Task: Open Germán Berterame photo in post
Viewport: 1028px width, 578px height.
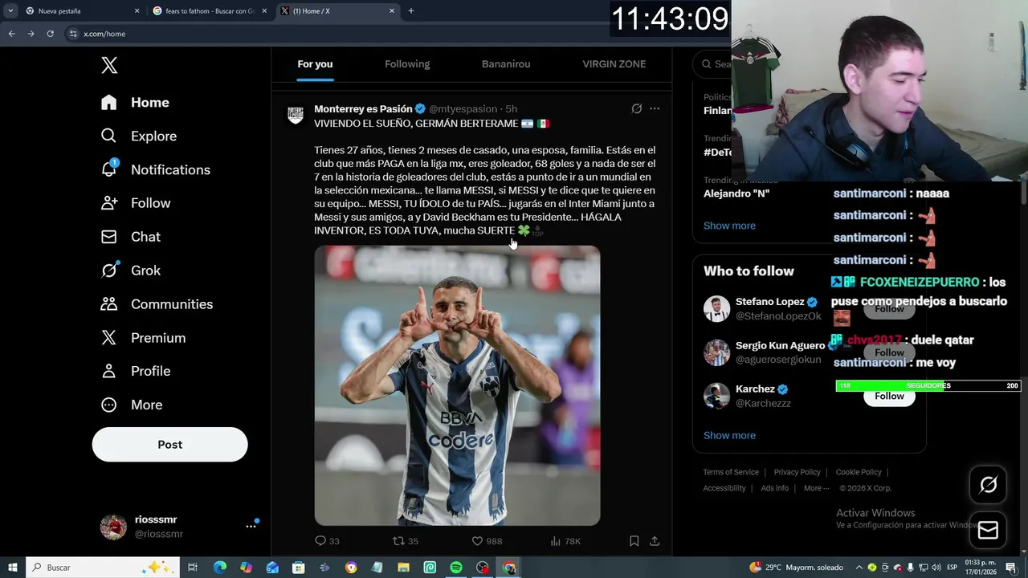Action: pos(457,385)
